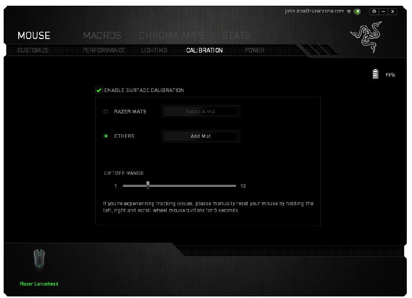Image resolution: width=412 pixels, height=298 pixels.
Task: Click the green online status indicator
Action: tap(357, 11)
